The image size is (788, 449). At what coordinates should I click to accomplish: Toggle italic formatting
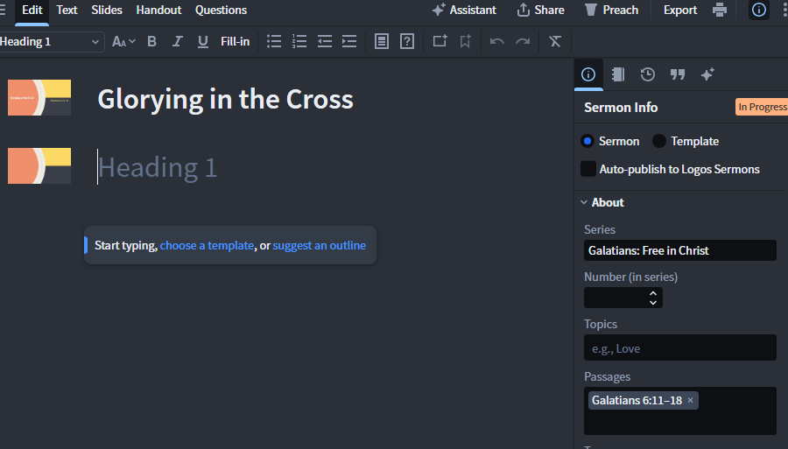point(177,42)
